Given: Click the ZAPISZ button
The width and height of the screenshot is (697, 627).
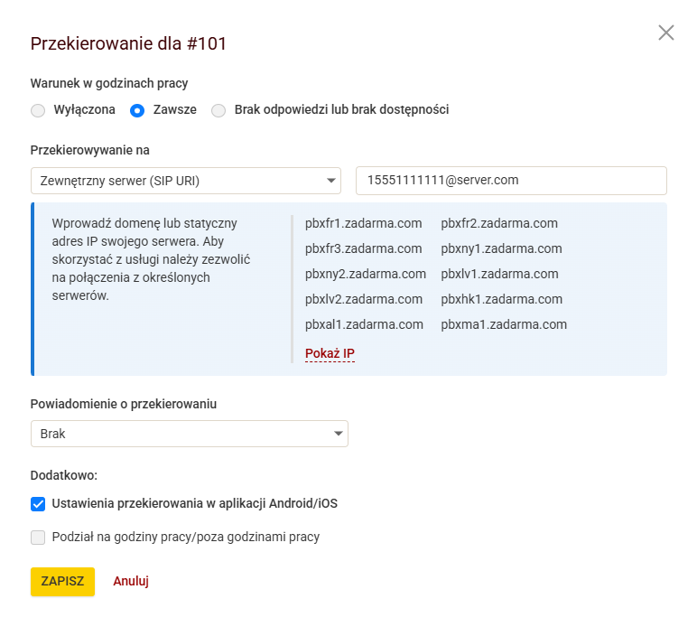Looking at the screenshot, I should [62, 581].
